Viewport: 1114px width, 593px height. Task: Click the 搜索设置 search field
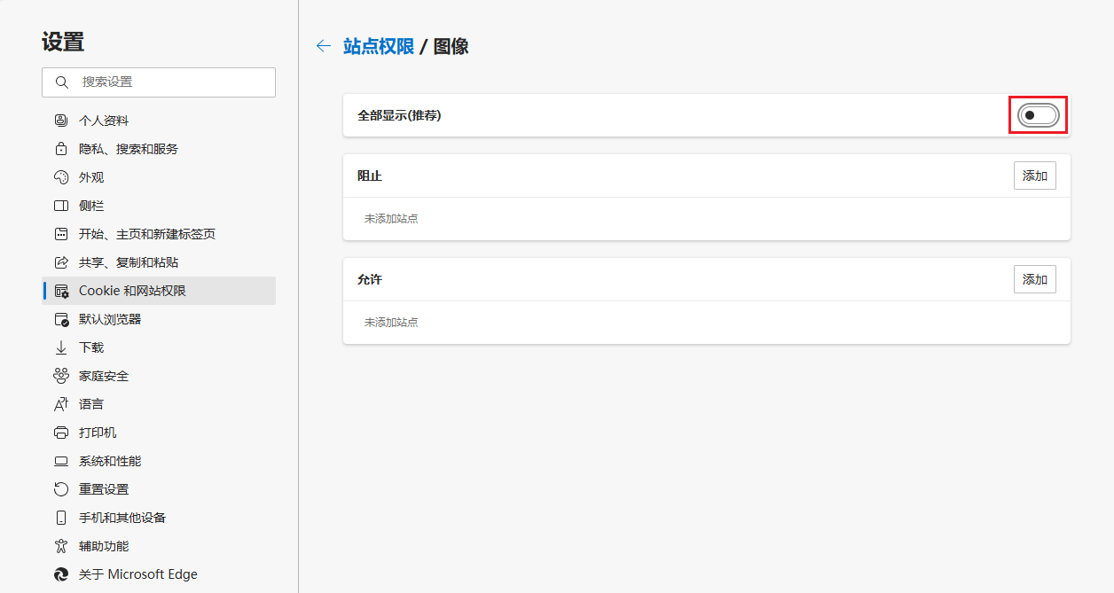tap(158, 82)
